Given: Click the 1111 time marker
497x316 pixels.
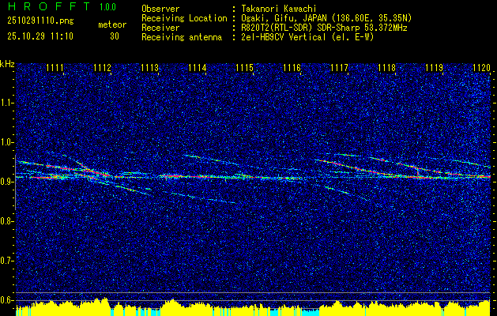Looking at the screenshot, I should point(55,68).
